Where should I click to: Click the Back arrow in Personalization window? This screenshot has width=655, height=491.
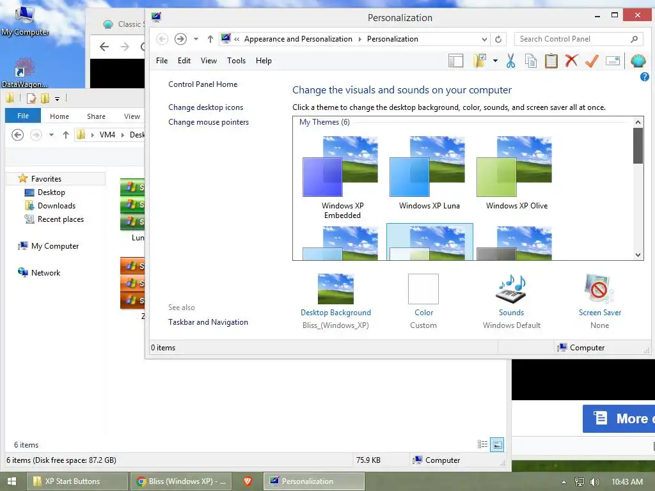click(x=162, y=39)
